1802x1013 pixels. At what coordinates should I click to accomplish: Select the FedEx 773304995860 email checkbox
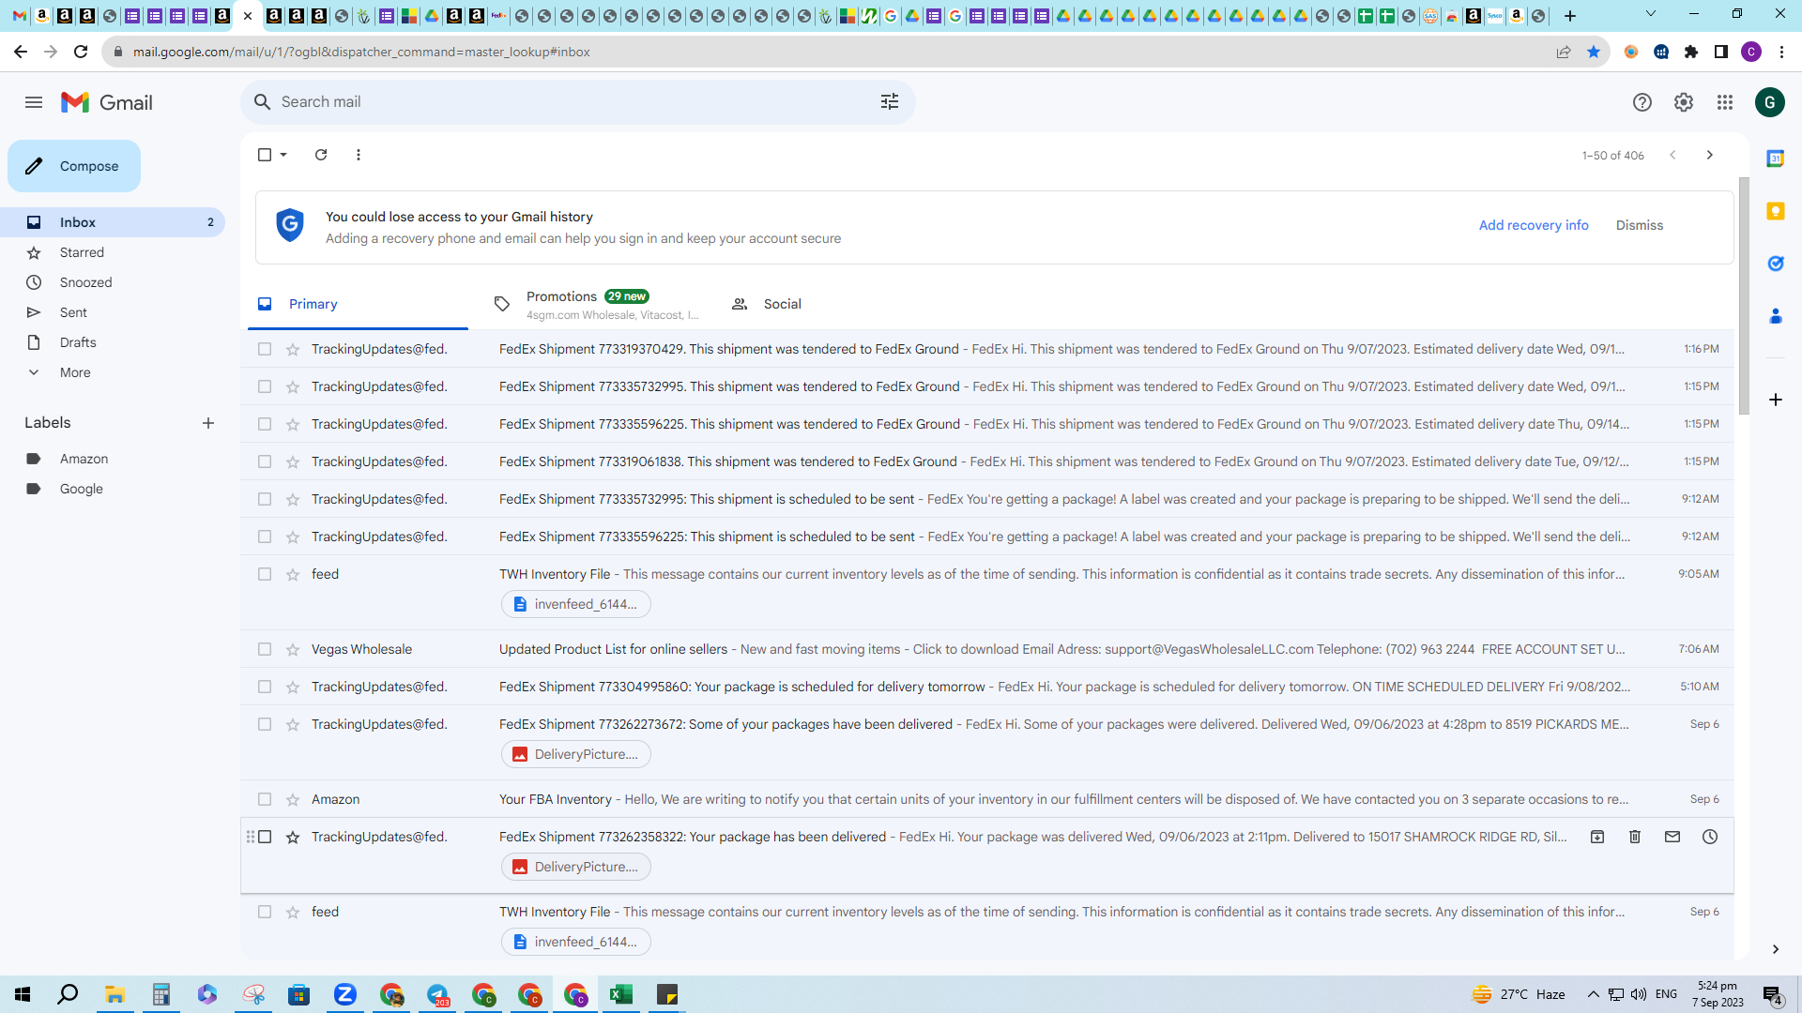[x=265, y=687]
